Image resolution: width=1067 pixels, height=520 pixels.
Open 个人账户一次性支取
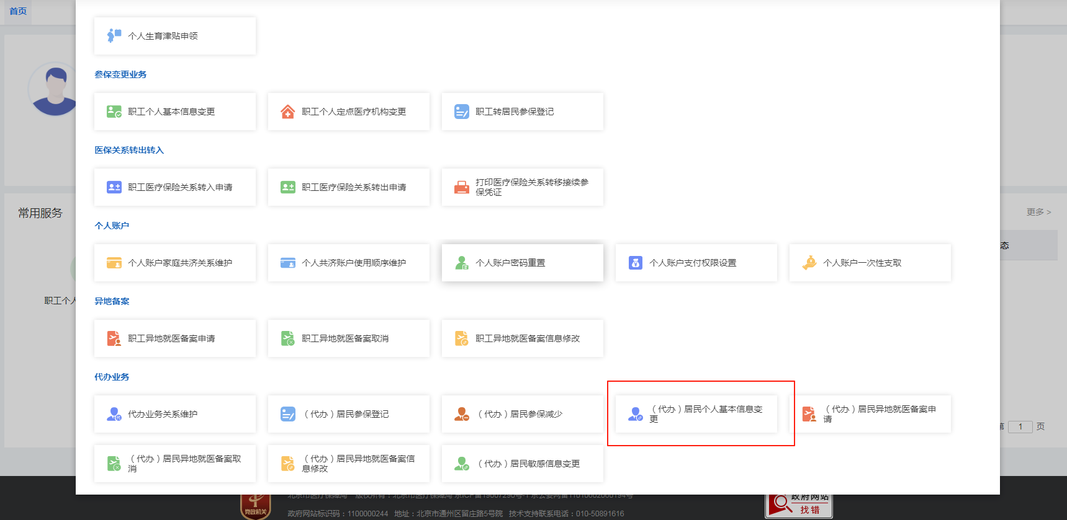tap(870, 263)
